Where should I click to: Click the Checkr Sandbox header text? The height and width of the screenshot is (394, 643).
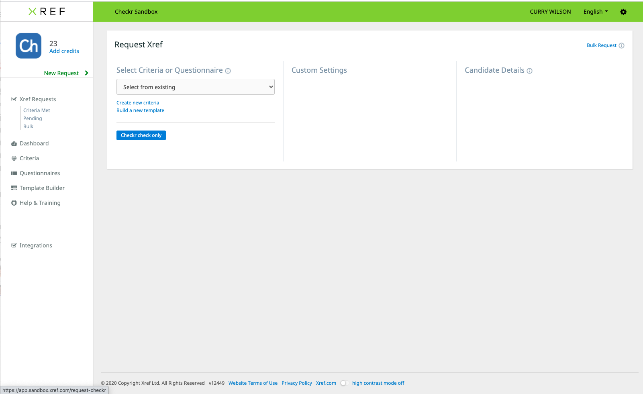[x=136, y=12]
